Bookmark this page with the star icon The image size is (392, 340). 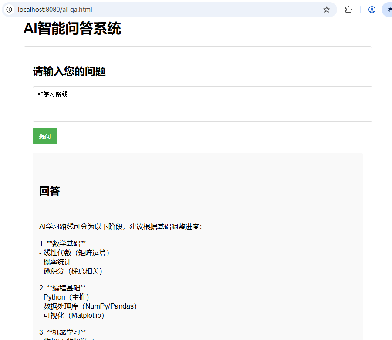[327, 10]
